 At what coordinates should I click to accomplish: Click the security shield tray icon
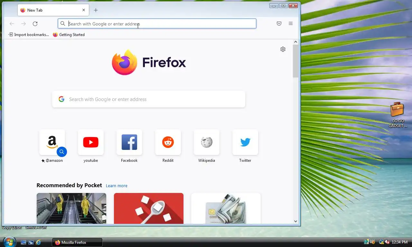click(373, 242)
